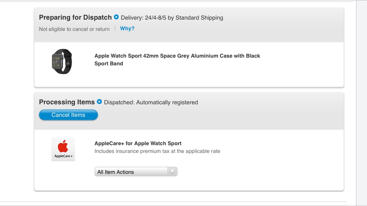
Task: Click the Sport Band line of the watch title
Action: point(109,63)
